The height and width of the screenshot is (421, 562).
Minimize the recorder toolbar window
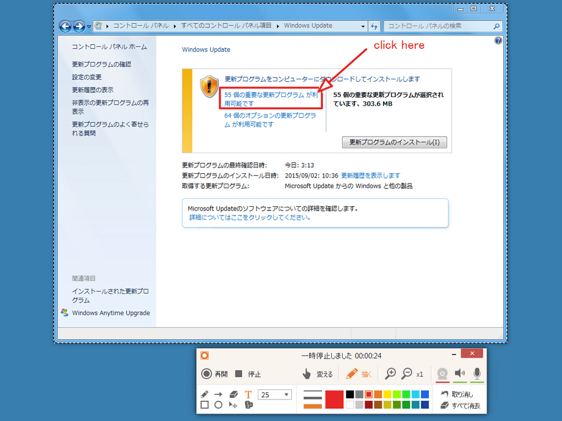click(x=454, y=354)
